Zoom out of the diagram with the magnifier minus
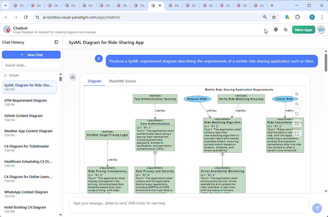Image resolution: width=328 pixels, height=217 pixels. click(x=297, y=104)
